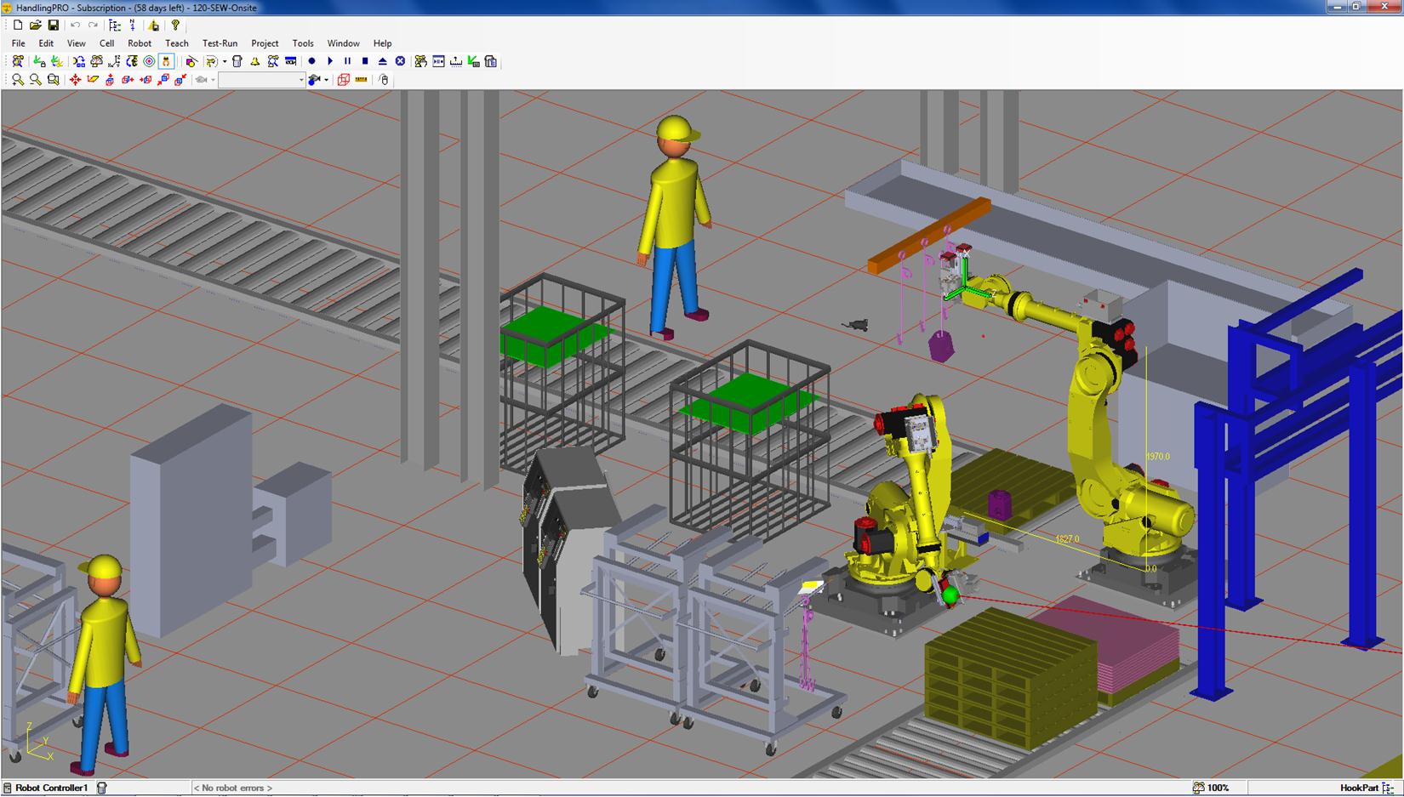1404x797 pixels.
Task: Center the view with the red four-arrows icon
Action: coord(75,80)
